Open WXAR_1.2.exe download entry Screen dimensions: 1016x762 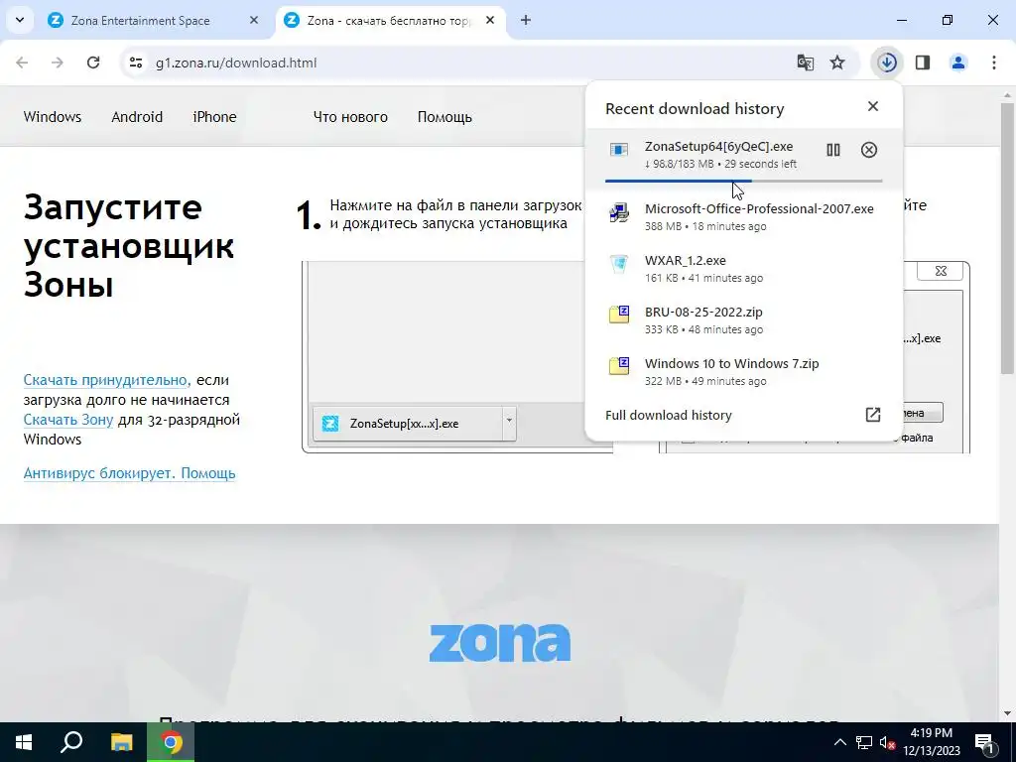(743, 268)
